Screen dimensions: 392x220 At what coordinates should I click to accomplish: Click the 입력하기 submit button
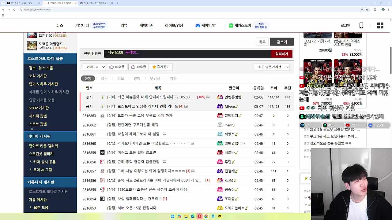282,54
